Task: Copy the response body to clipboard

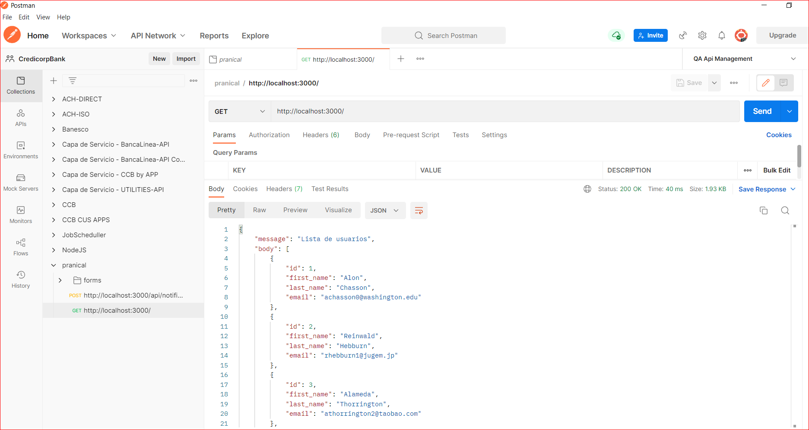Action: (x=764, y=210)
